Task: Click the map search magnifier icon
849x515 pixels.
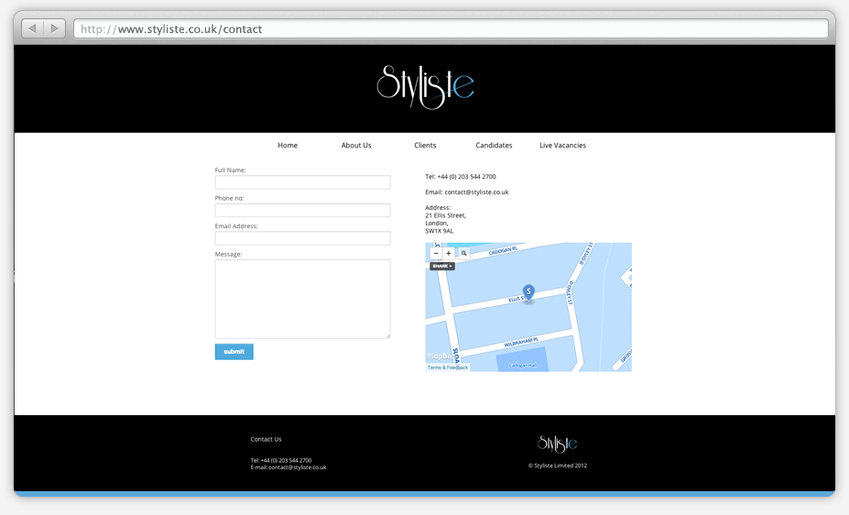Action: tap(464, 253)
